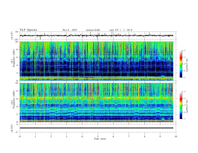Screen dimensions: 198x153
Task: Click tick "2" on the Time axis
Action: [x=51, y=136]
